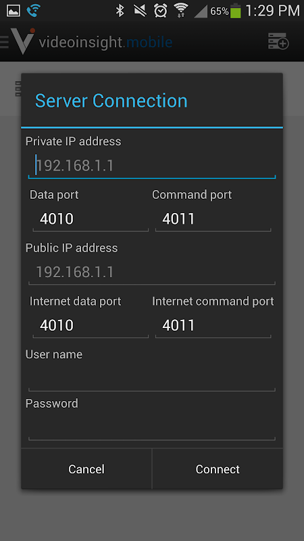
Task: Tap the alarm clock status icon
Action: tap(160, 11)
